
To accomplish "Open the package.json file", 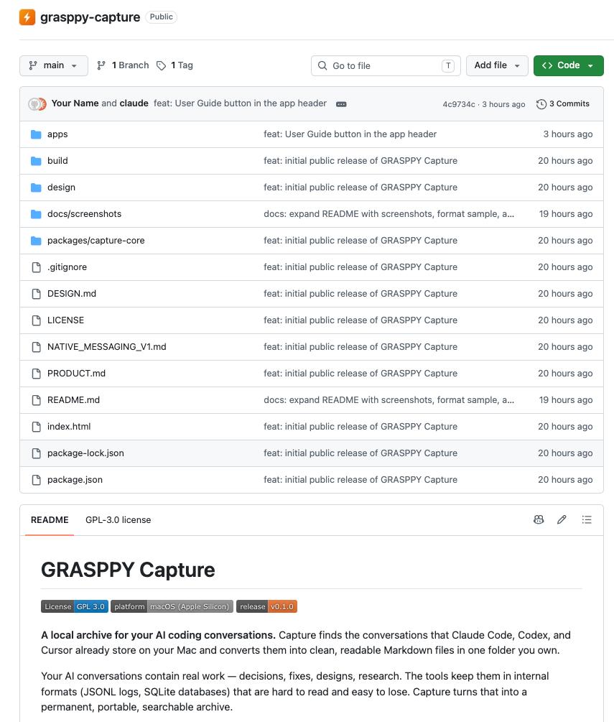I will pyautogui.click(x=75, y=480).
